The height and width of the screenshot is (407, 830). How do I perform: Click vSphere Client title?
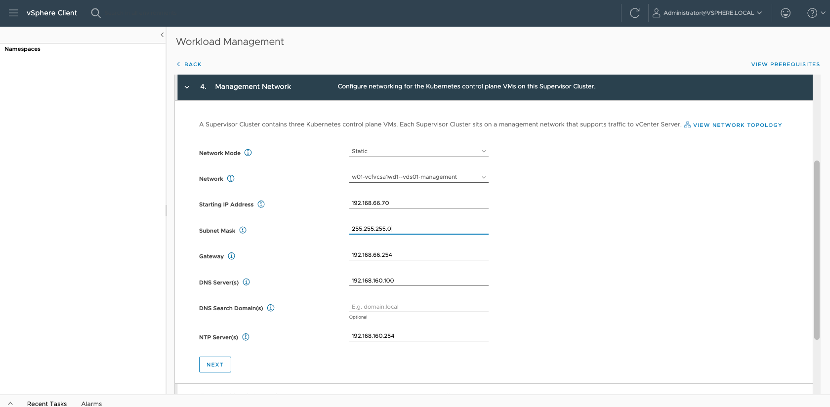point(52,13)
